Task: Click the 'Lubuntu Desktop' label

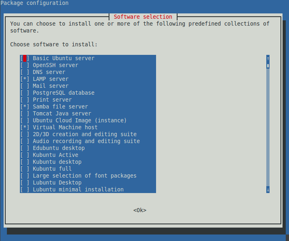Action: pyautogui.click(x=57, y=182)
